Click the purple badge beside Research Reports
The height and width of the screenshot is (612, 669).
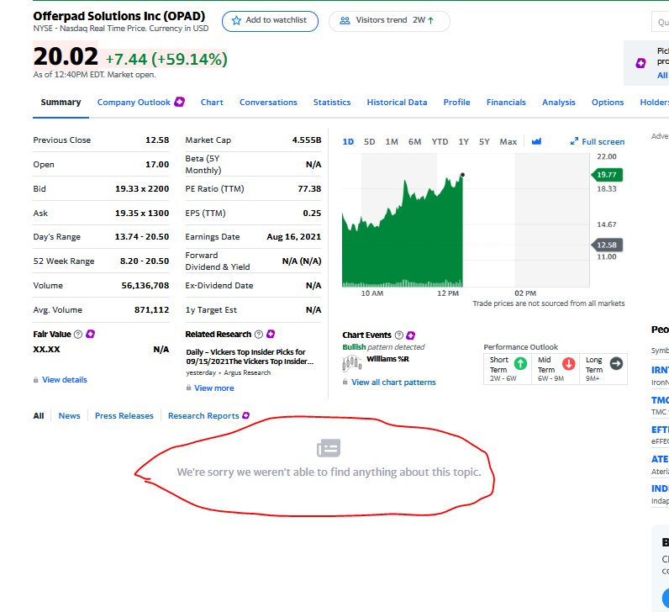(x=245, y=415)
